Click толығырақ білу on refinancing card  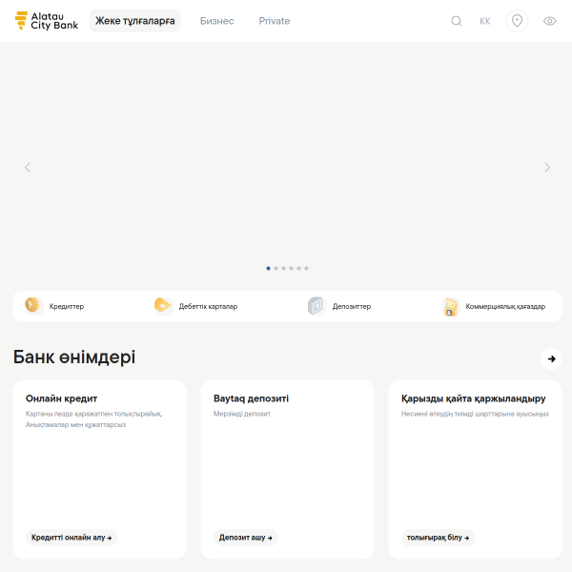point(438,538)
